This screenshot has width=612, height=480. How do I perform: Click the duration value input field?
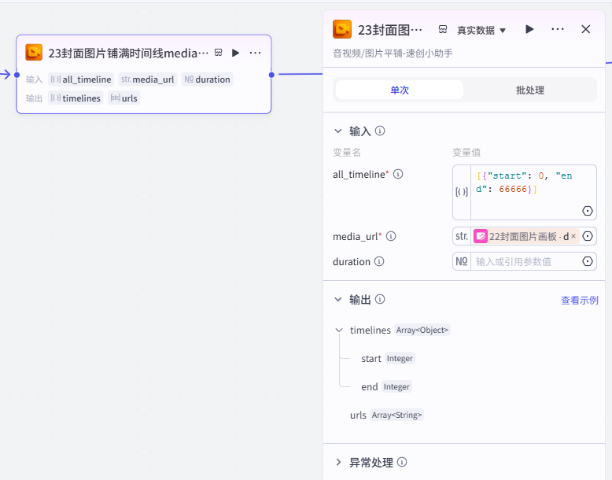tap(526, 261)
